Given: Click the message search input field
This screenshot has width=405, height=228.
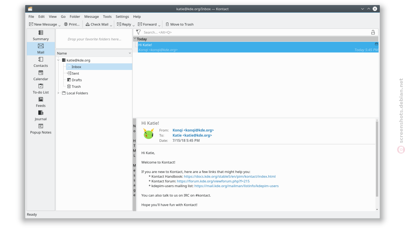Looking at the screenshot, I should (x=256, y=32).
